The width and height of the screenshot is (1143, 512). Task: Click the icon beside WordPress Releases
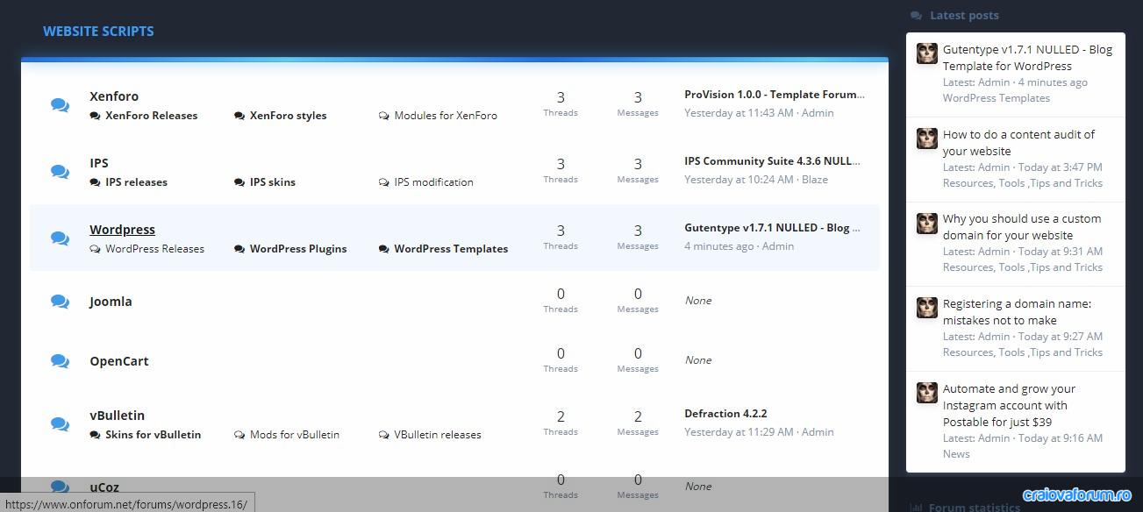point(95,249)
